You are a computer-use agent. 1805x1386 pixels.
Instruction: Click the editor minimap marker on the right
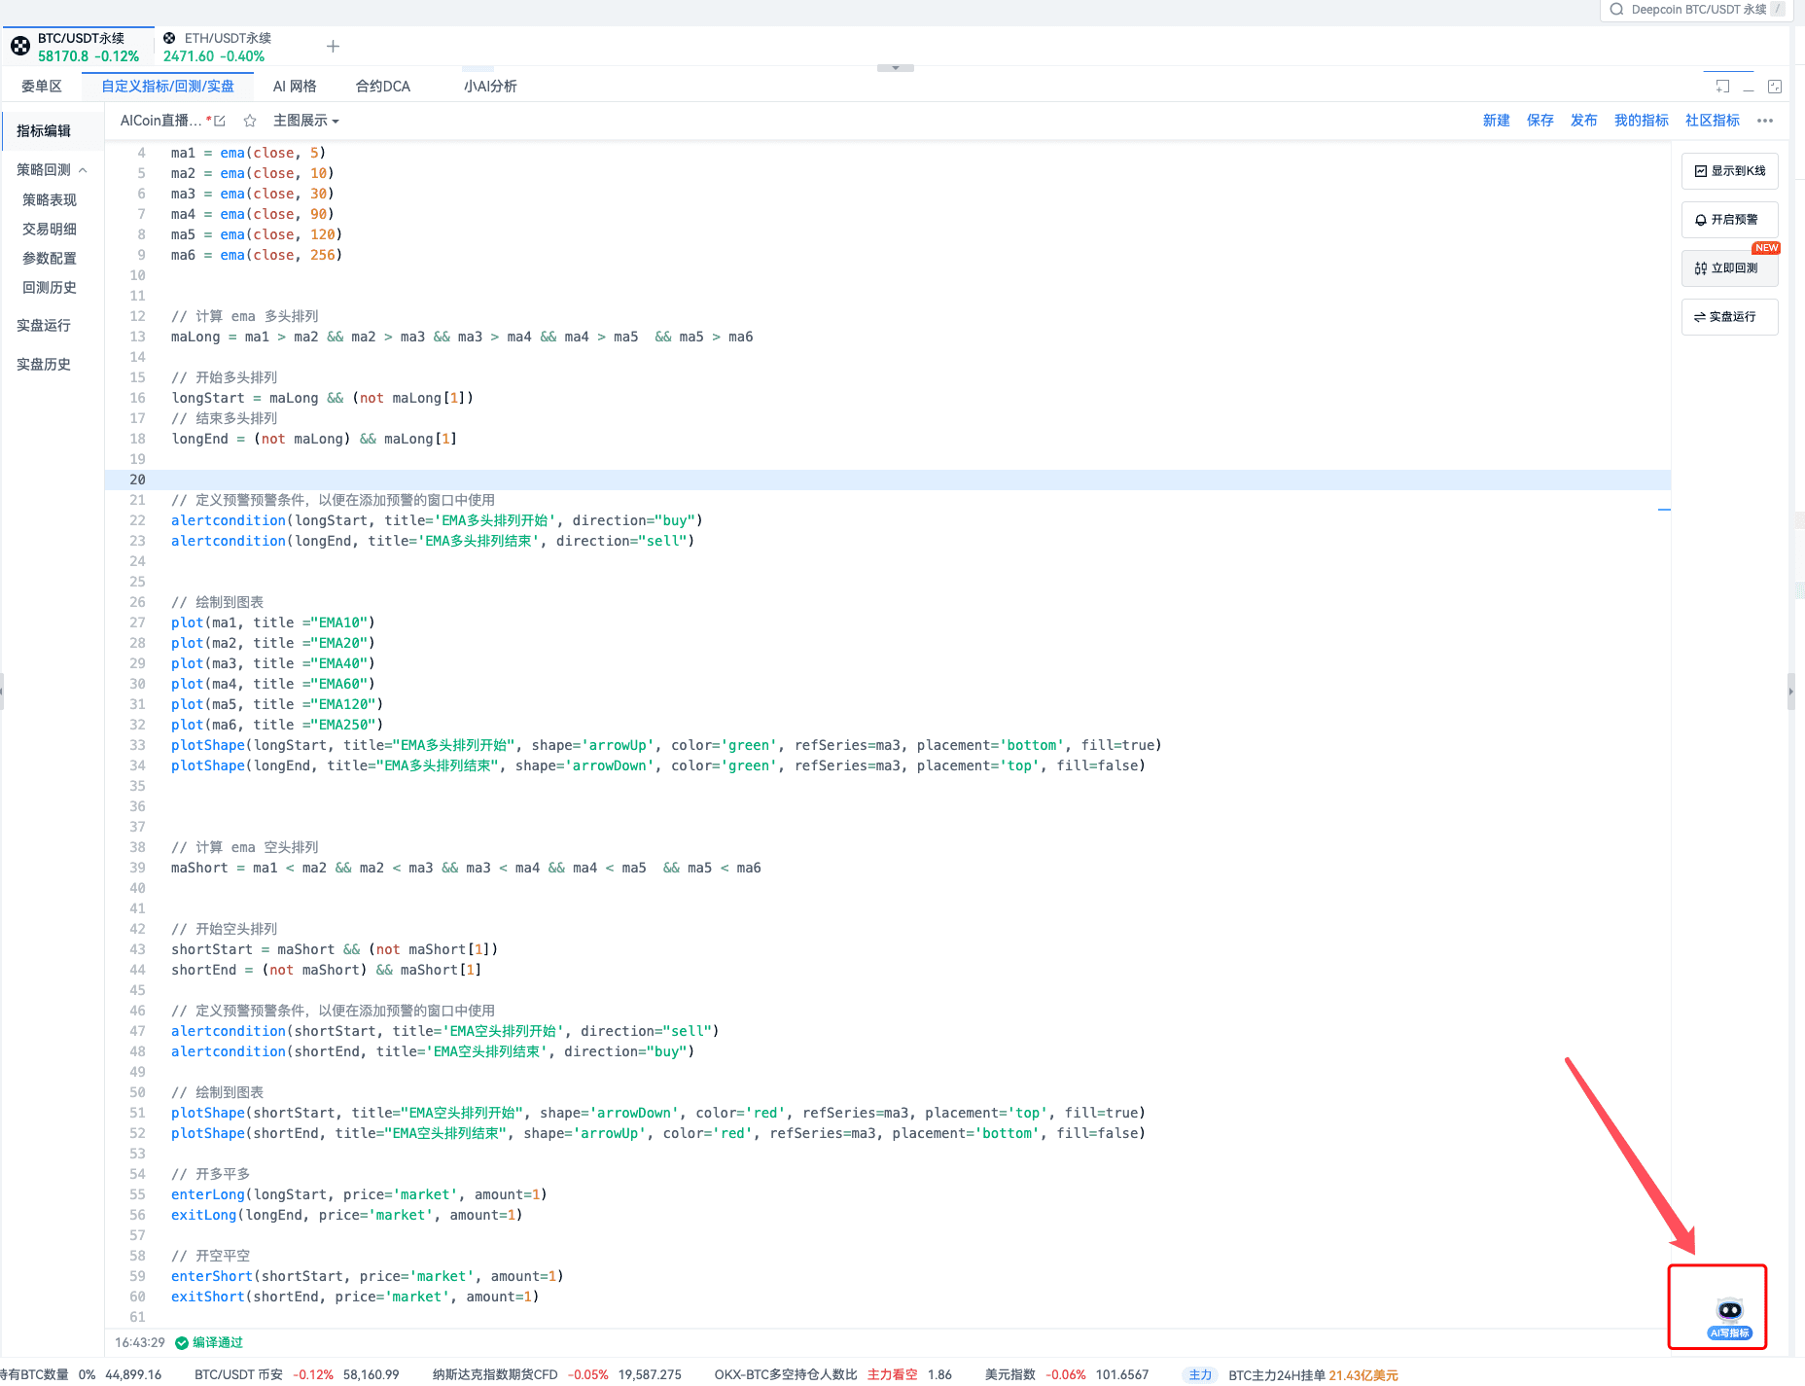point(1664,510)
